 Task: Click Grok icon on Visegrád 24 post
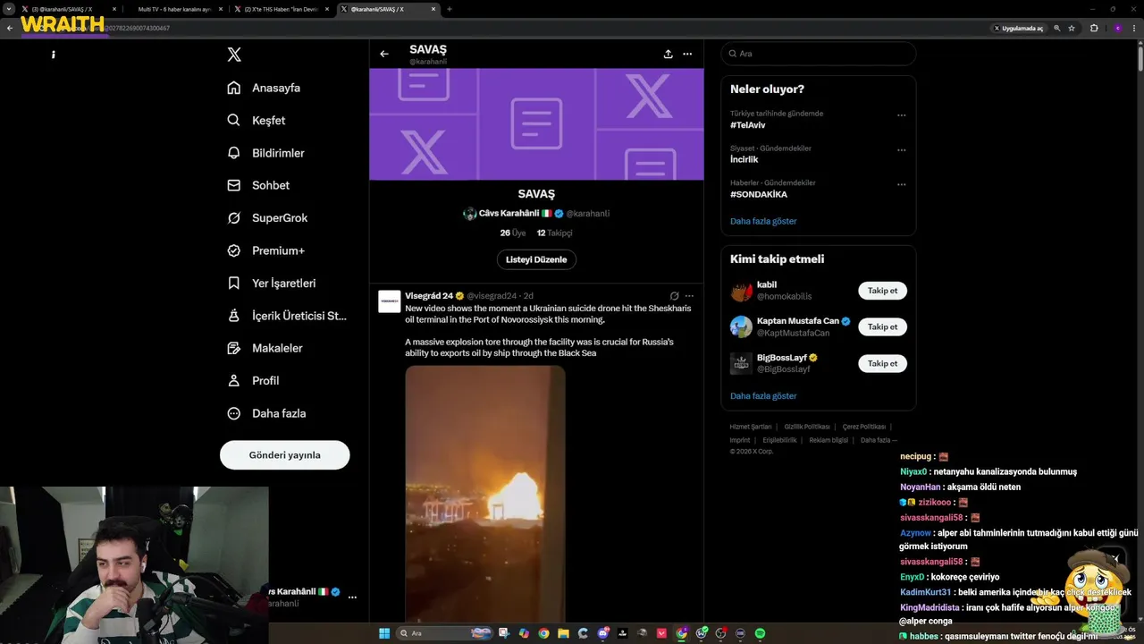pyautogui.click(x=675, y=295)
